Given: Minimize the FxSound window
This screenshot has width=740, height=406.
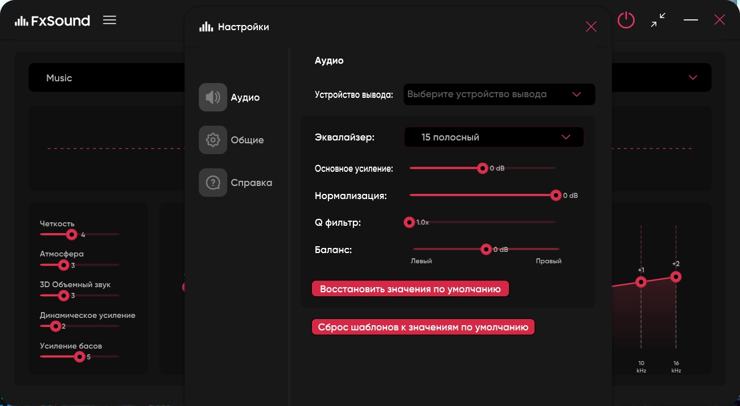Looking at the screenshot, I should click(x=690, y=20).
